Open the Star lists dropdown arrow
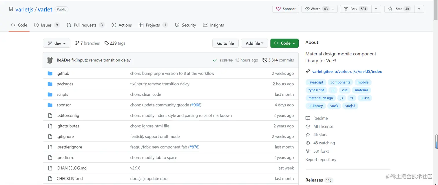The width and height of the screenshot is (438, 185). pyautogui.click(x=419, y=9)
